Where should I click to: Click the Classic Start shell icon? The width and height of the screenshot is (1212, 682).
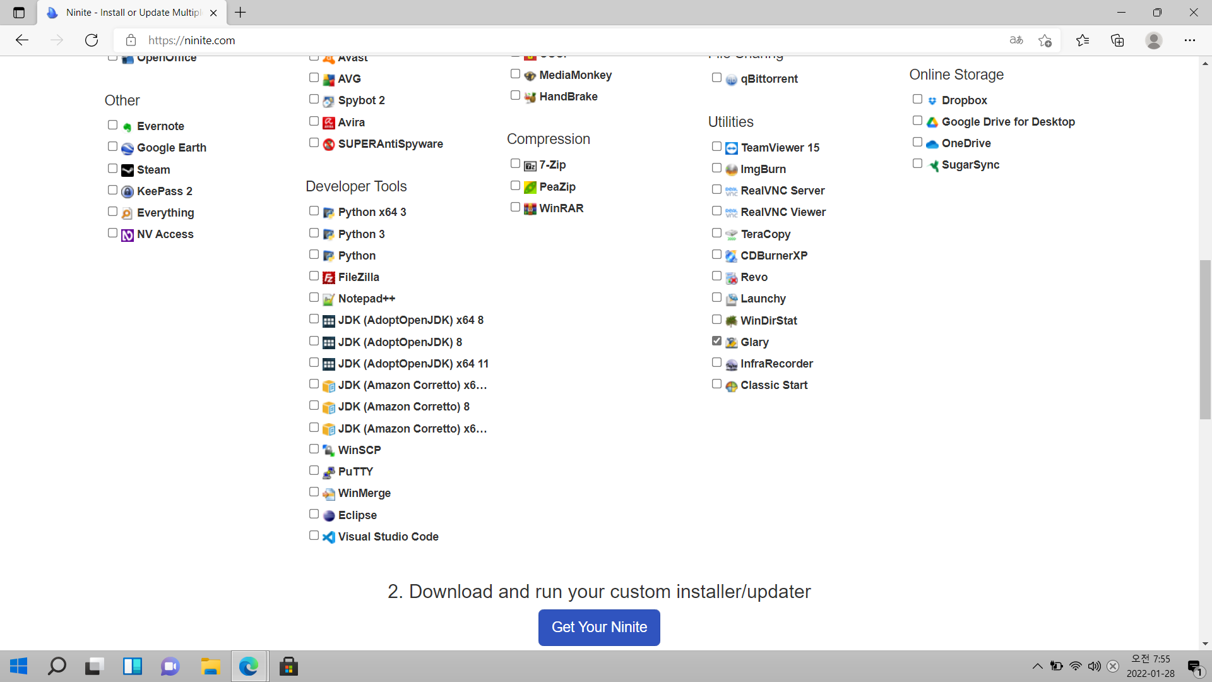(731, 386)
